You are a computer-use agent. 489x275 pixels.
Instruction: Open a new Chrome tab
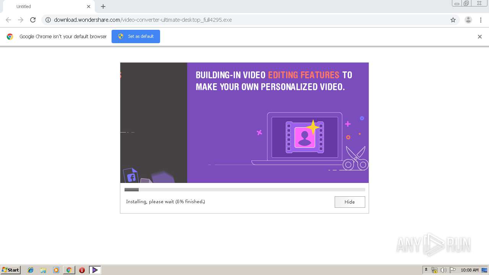coord(103,6)
